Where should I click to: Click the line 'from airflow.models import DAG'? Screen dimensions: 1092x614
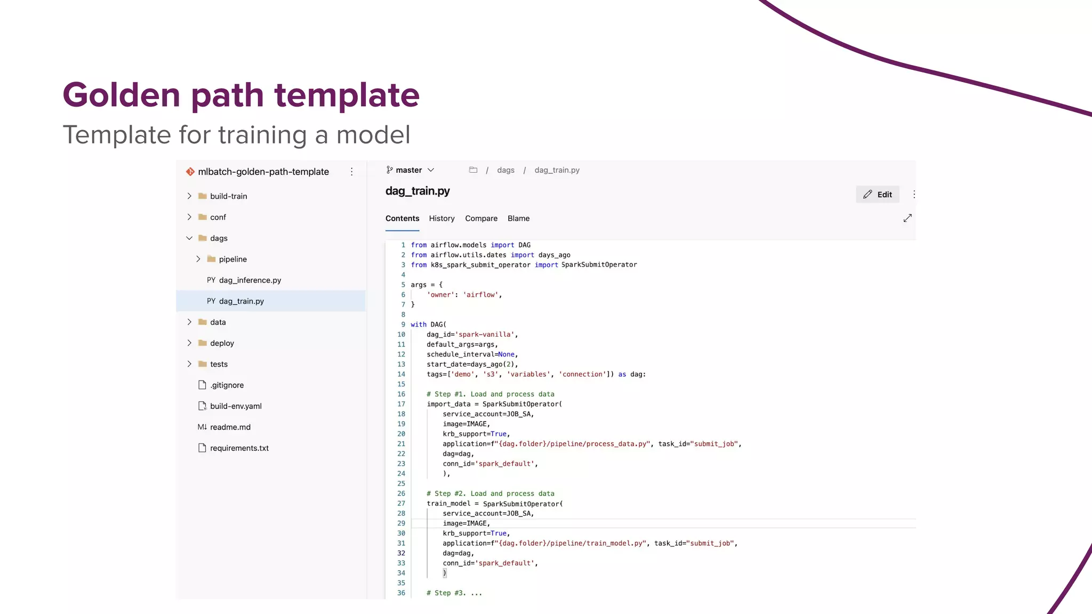coord(470,245)
